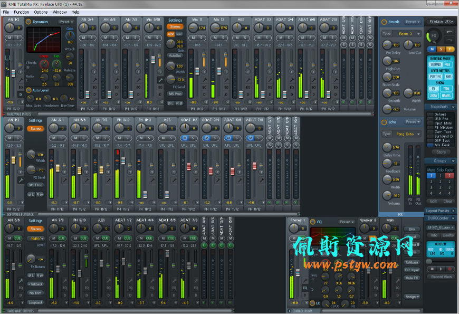Image resolution: width=459 pixels, height=314 pixels.
Task: Toggle the Auto Level on/off ring
Action: click(28, 90)
